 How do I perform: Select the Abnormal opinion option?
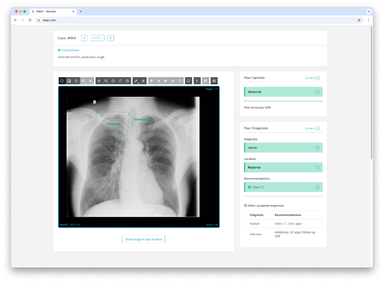283,91
